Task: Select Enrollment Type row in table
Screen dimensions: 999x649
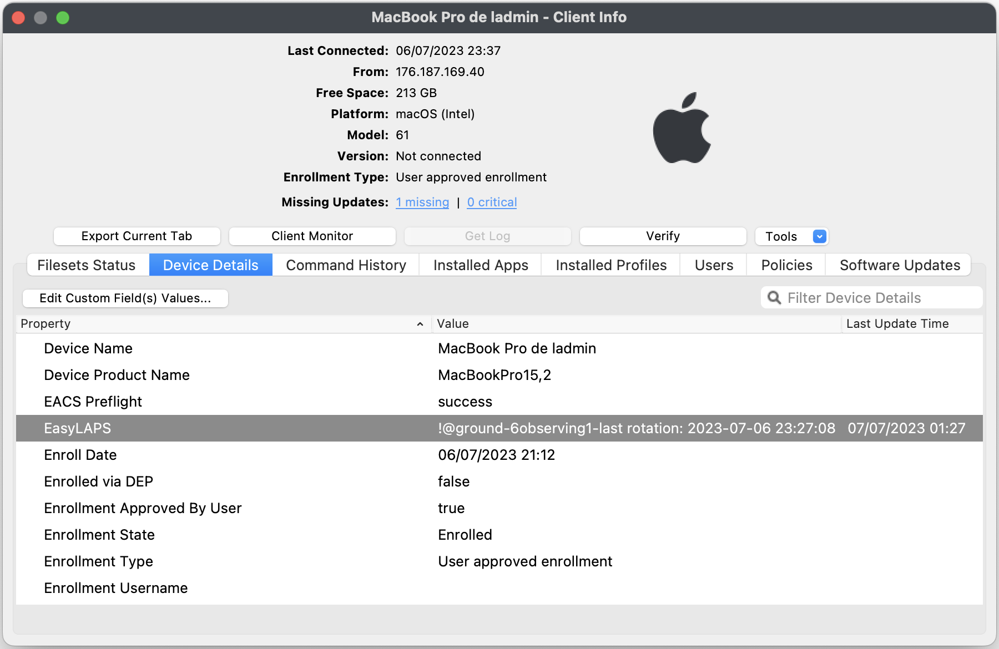Action: click(500, 561)
